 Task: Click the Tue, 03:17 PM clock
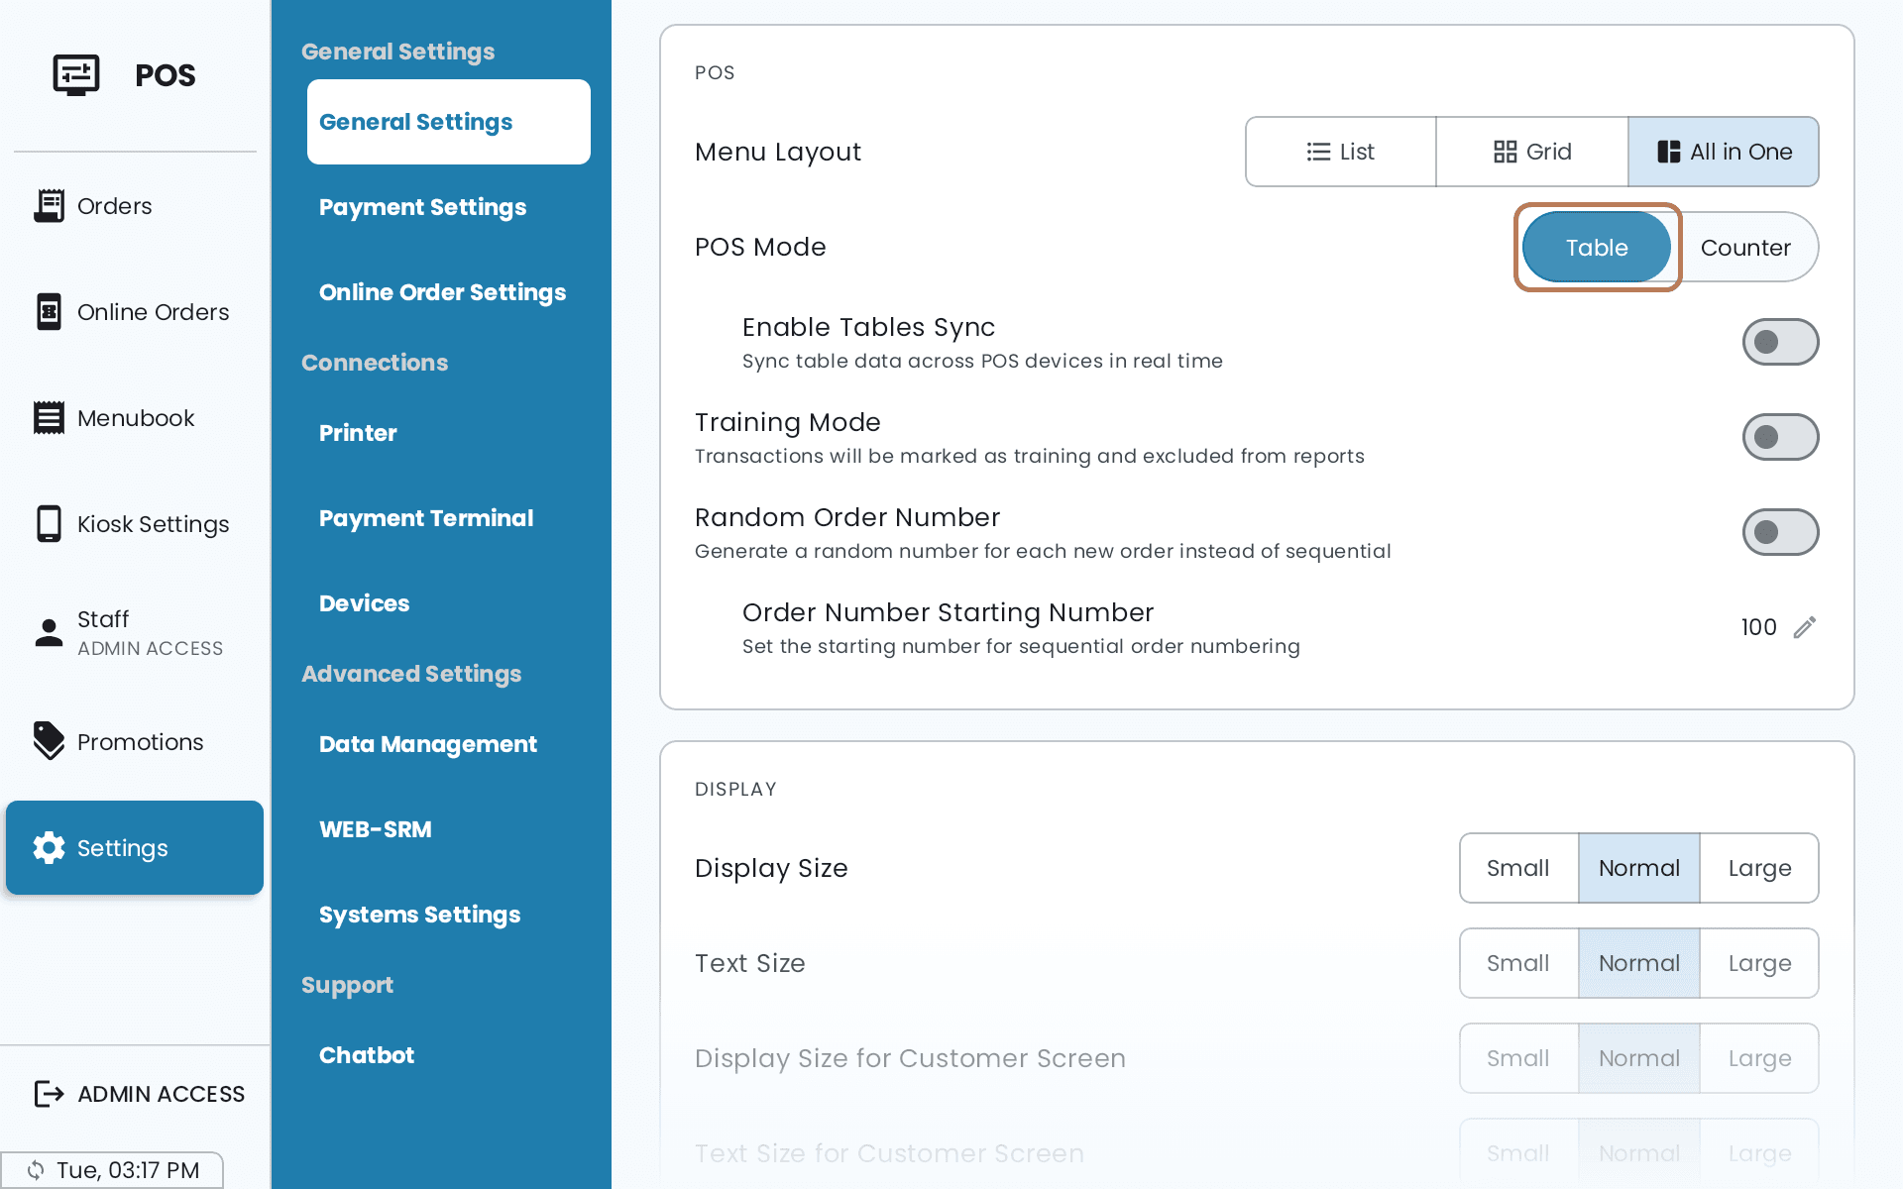[128, 1170]
